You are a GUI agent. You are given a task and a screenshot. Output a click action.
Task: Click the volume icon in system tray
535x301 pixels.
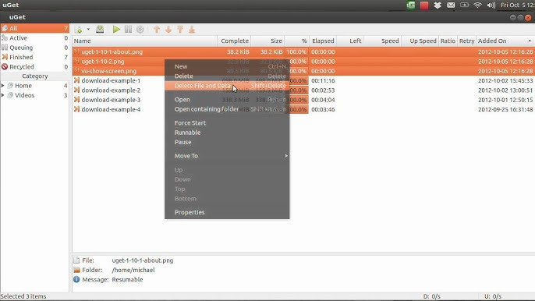click(x=491, y=5)
